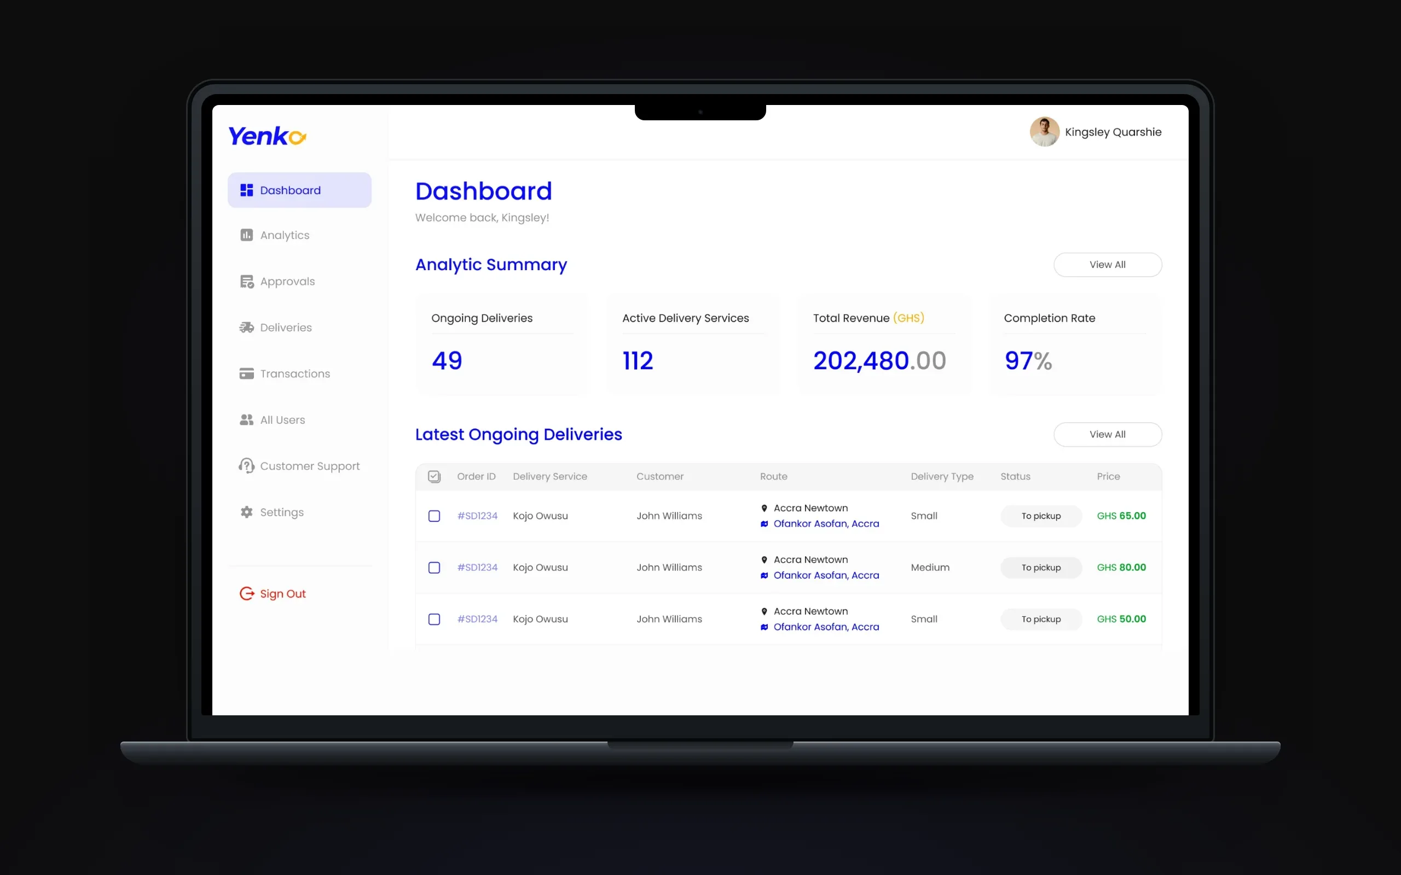1401x875 pixels.
Task: Open the Approvals menu item
Action: pos(299,281)
